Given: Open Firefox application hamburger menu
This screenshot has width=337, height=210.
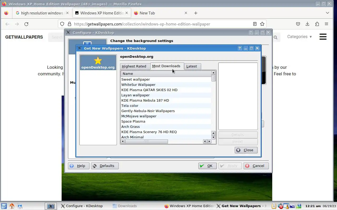Looking at the screenshot, I should [x=326, y=24].
